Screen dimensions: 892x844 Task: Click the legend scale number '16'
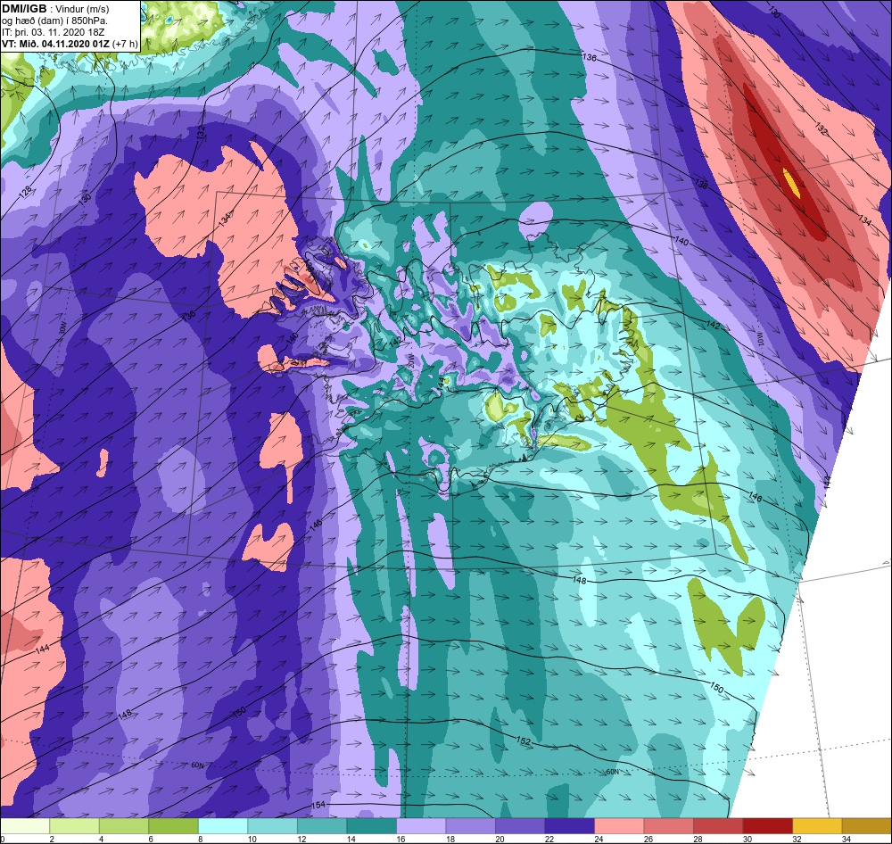[x=401, y=839]
